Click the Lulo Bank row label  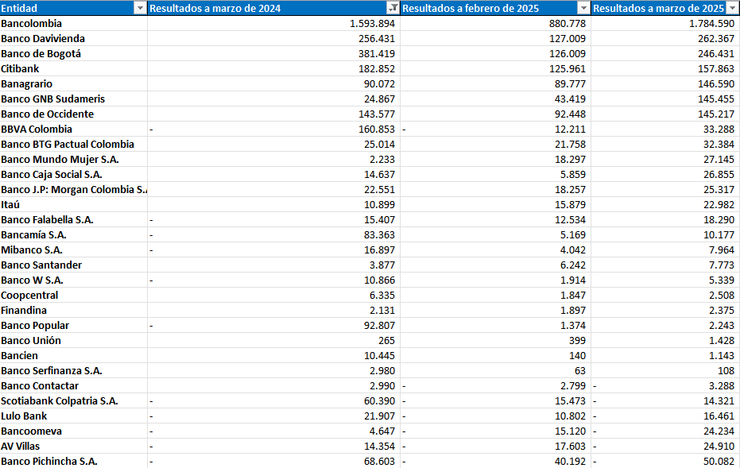click(40, 416)
